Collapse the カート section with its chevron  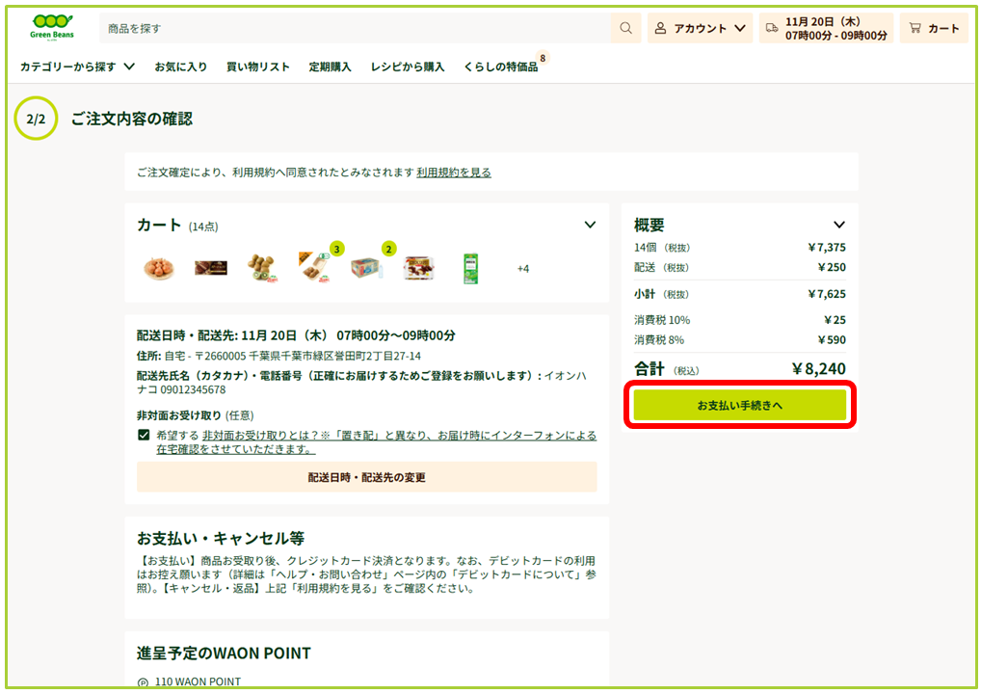(x=590, y=224)
